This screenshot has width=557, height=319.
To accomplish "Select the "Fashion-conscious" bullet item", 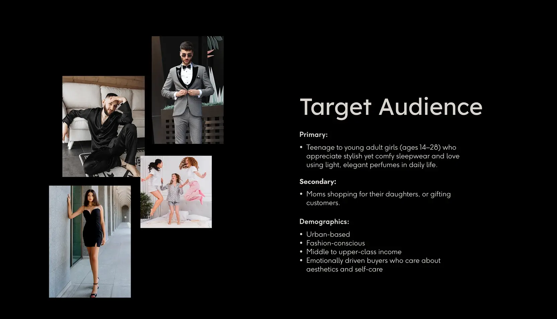I will pos(335,243).
